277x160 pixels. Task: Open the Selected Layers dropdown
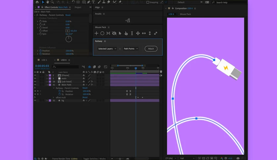tap(107, 49)
